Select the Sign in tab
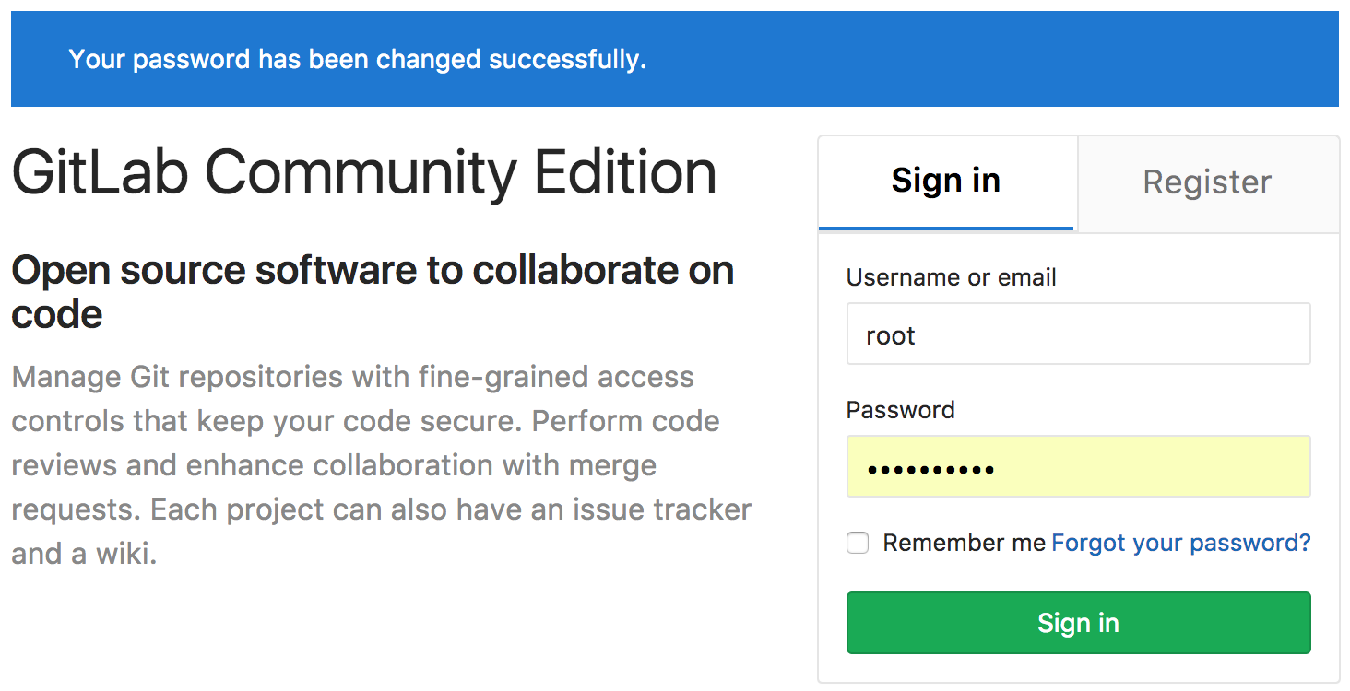Viewport: 1350px width, 691px height. [x=945, y=181]
